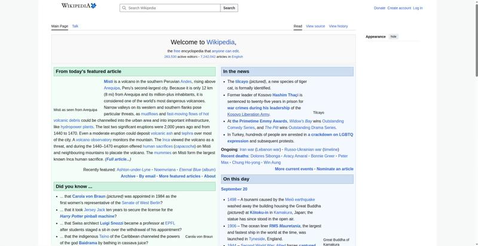The height and width of the screenshot is (246, 478).
Task: Open the Kōtoku-in link
Action: [259, 213]
